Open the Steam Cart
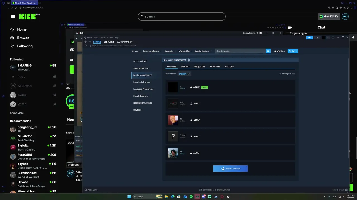Screen dimensions: 357x200 (x=293, y=51)
